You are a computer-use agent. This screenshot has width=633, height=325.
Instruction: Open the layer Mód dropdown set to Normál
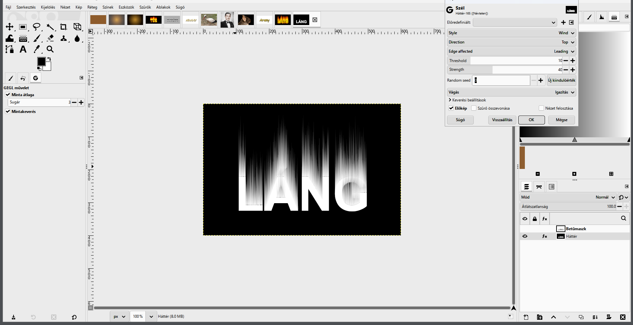(x=568, y=197)
